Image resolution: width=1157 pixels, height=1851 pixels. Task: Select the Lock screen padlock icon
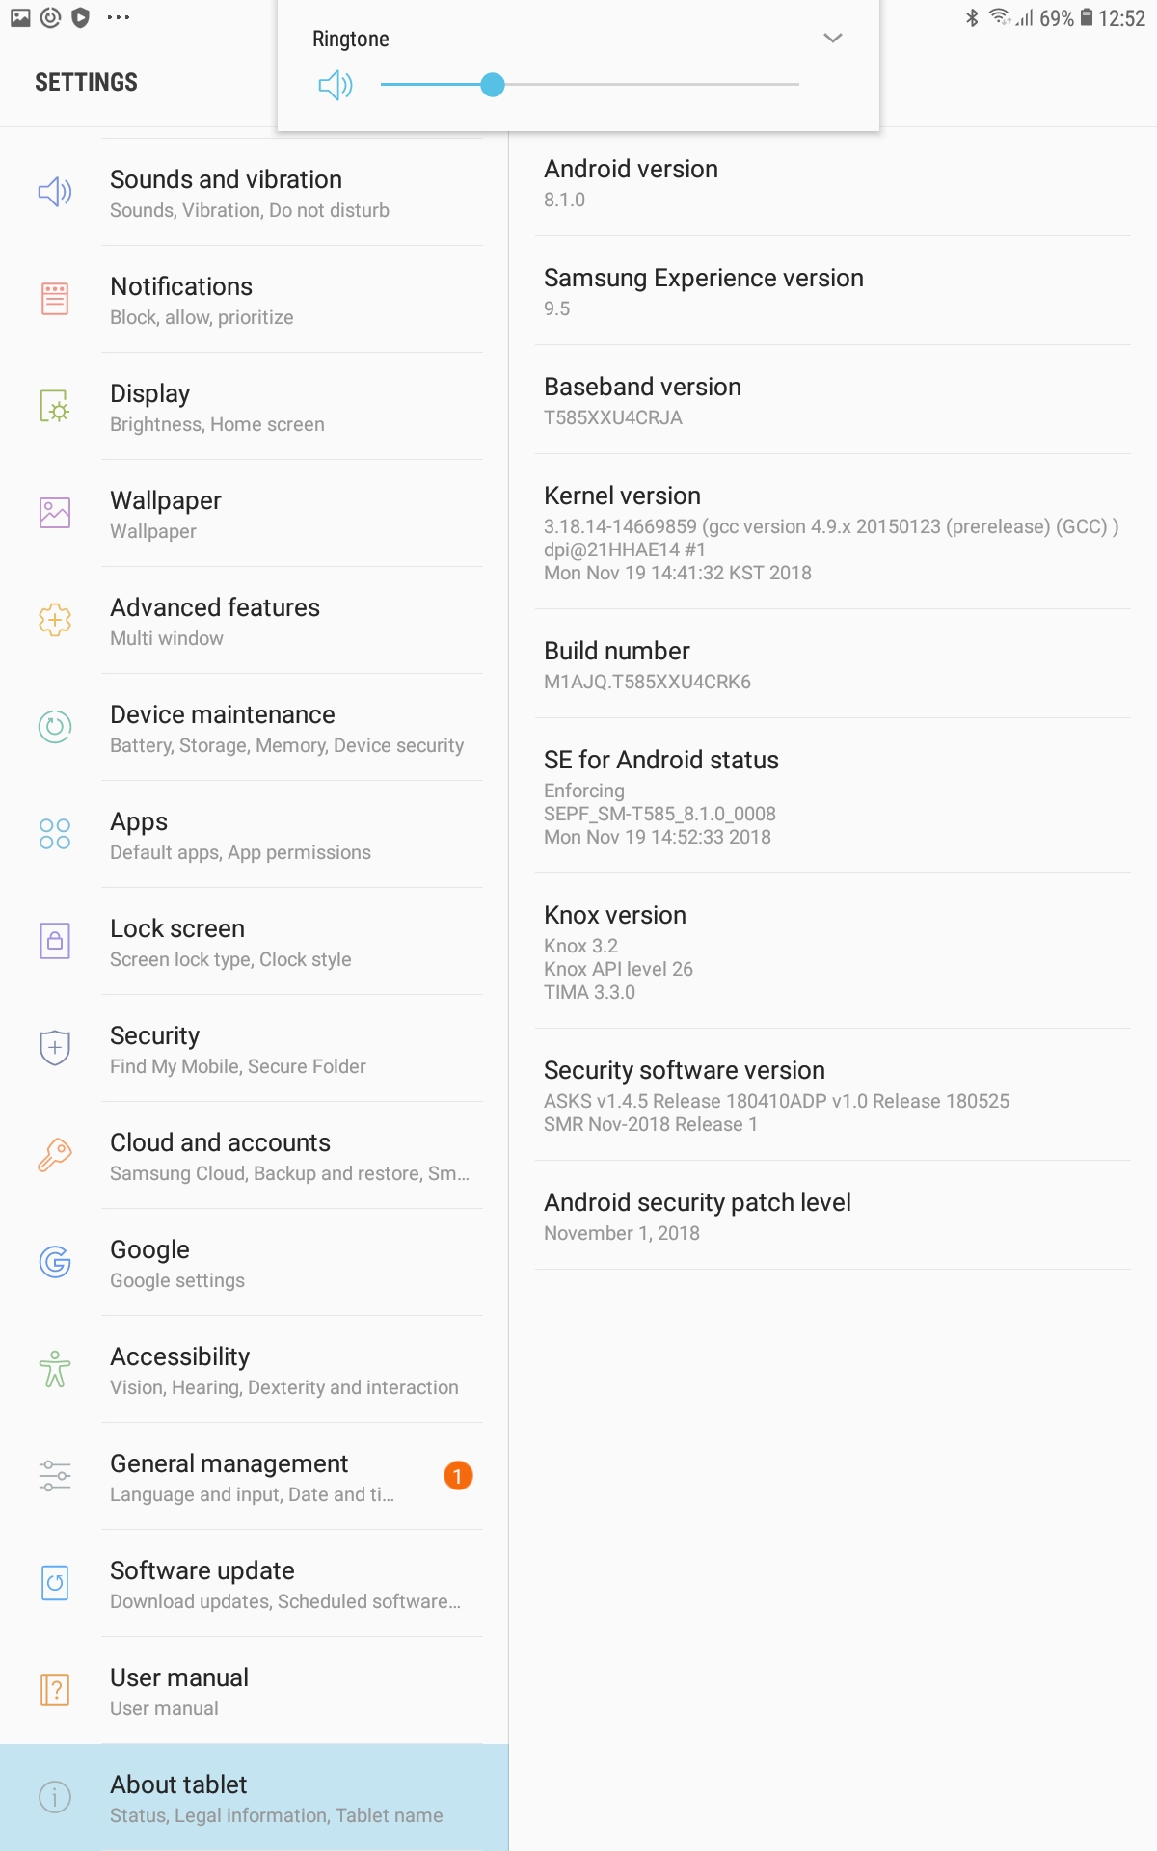pos(55,941)
